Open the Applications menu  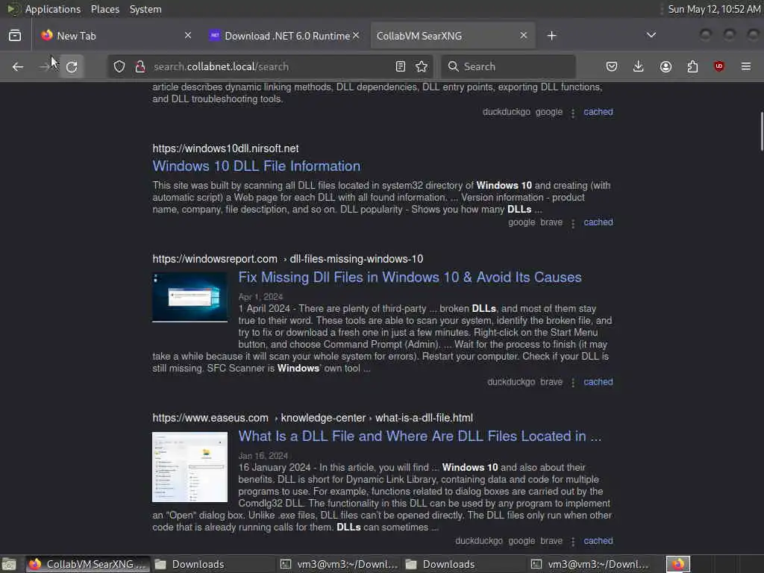click(x=53, y=9)
